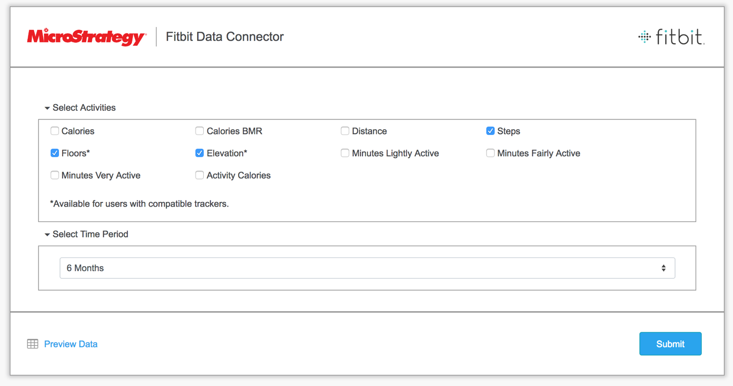
Task: Uncheck the Steps checkbox
Action: tap(490, 131)
